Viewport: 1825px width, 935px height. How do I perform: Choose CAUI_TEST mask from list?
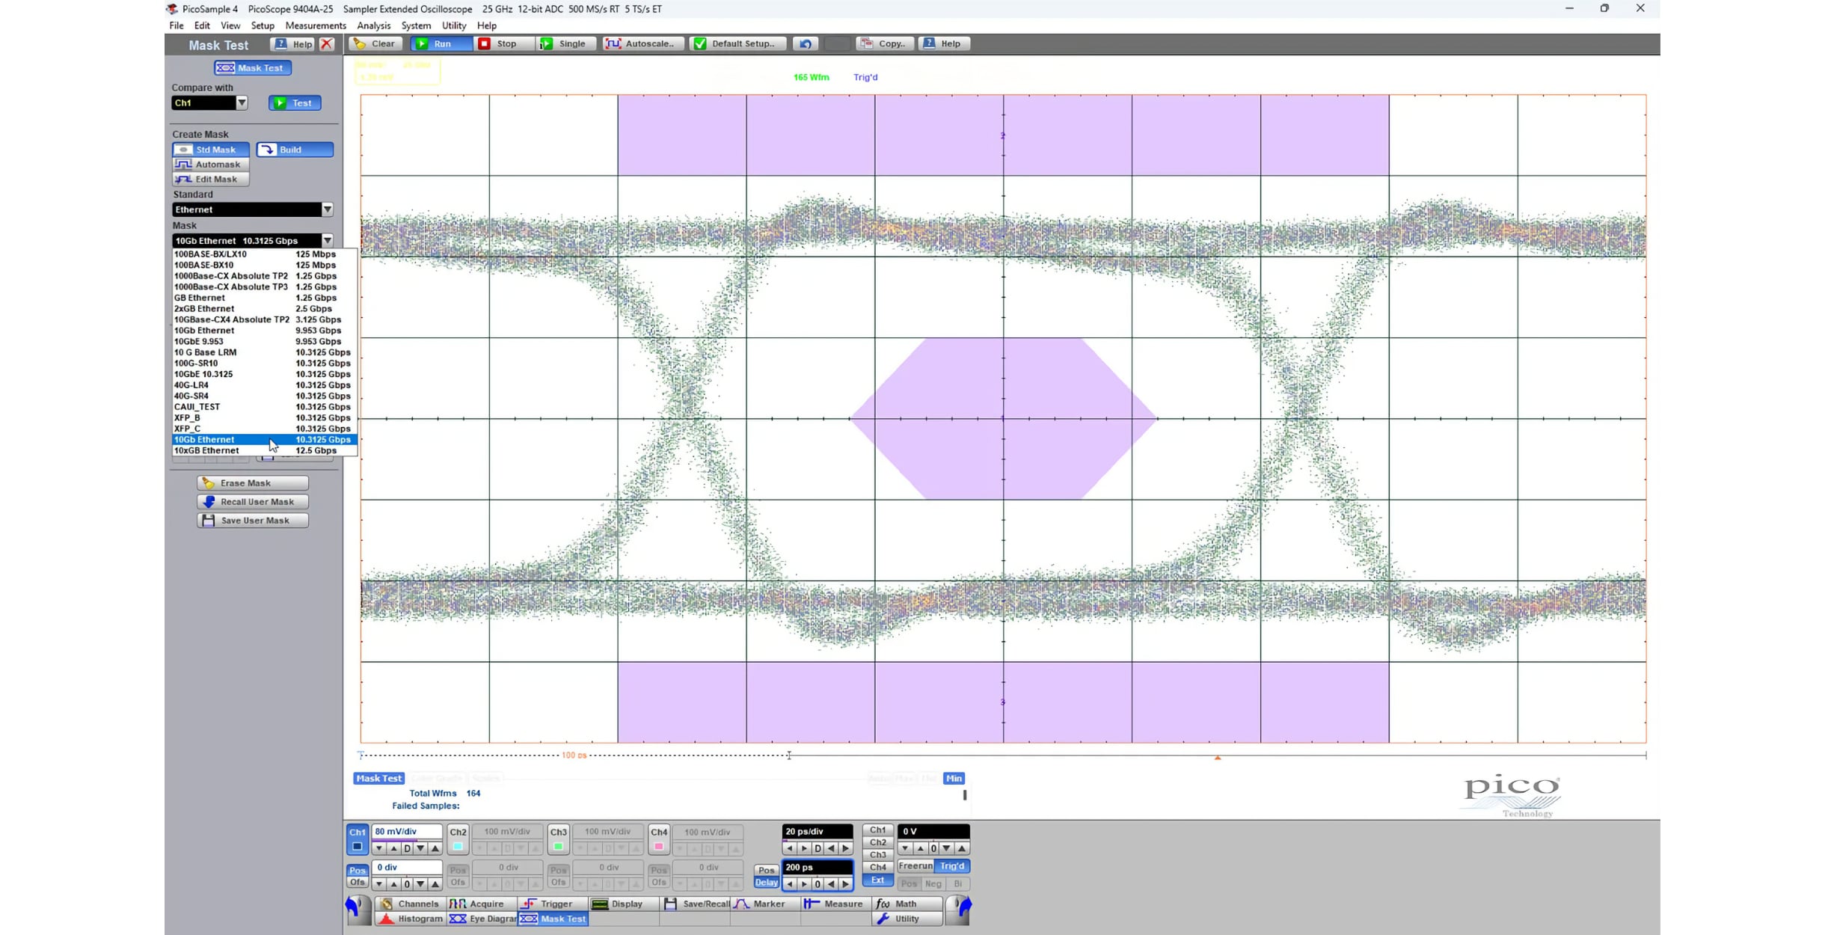tap(265, 407)
